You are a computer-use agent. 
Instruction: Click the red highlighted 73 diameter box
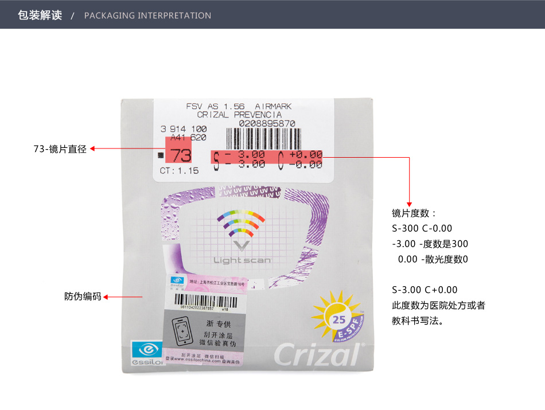(x=178, y=150)
